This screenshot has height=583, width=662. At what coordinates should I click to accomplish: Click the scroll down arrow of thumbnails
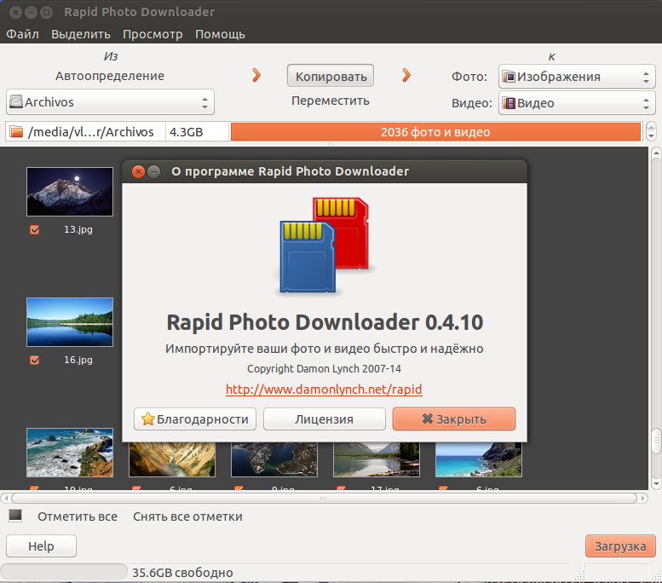[x=656, y=484]
